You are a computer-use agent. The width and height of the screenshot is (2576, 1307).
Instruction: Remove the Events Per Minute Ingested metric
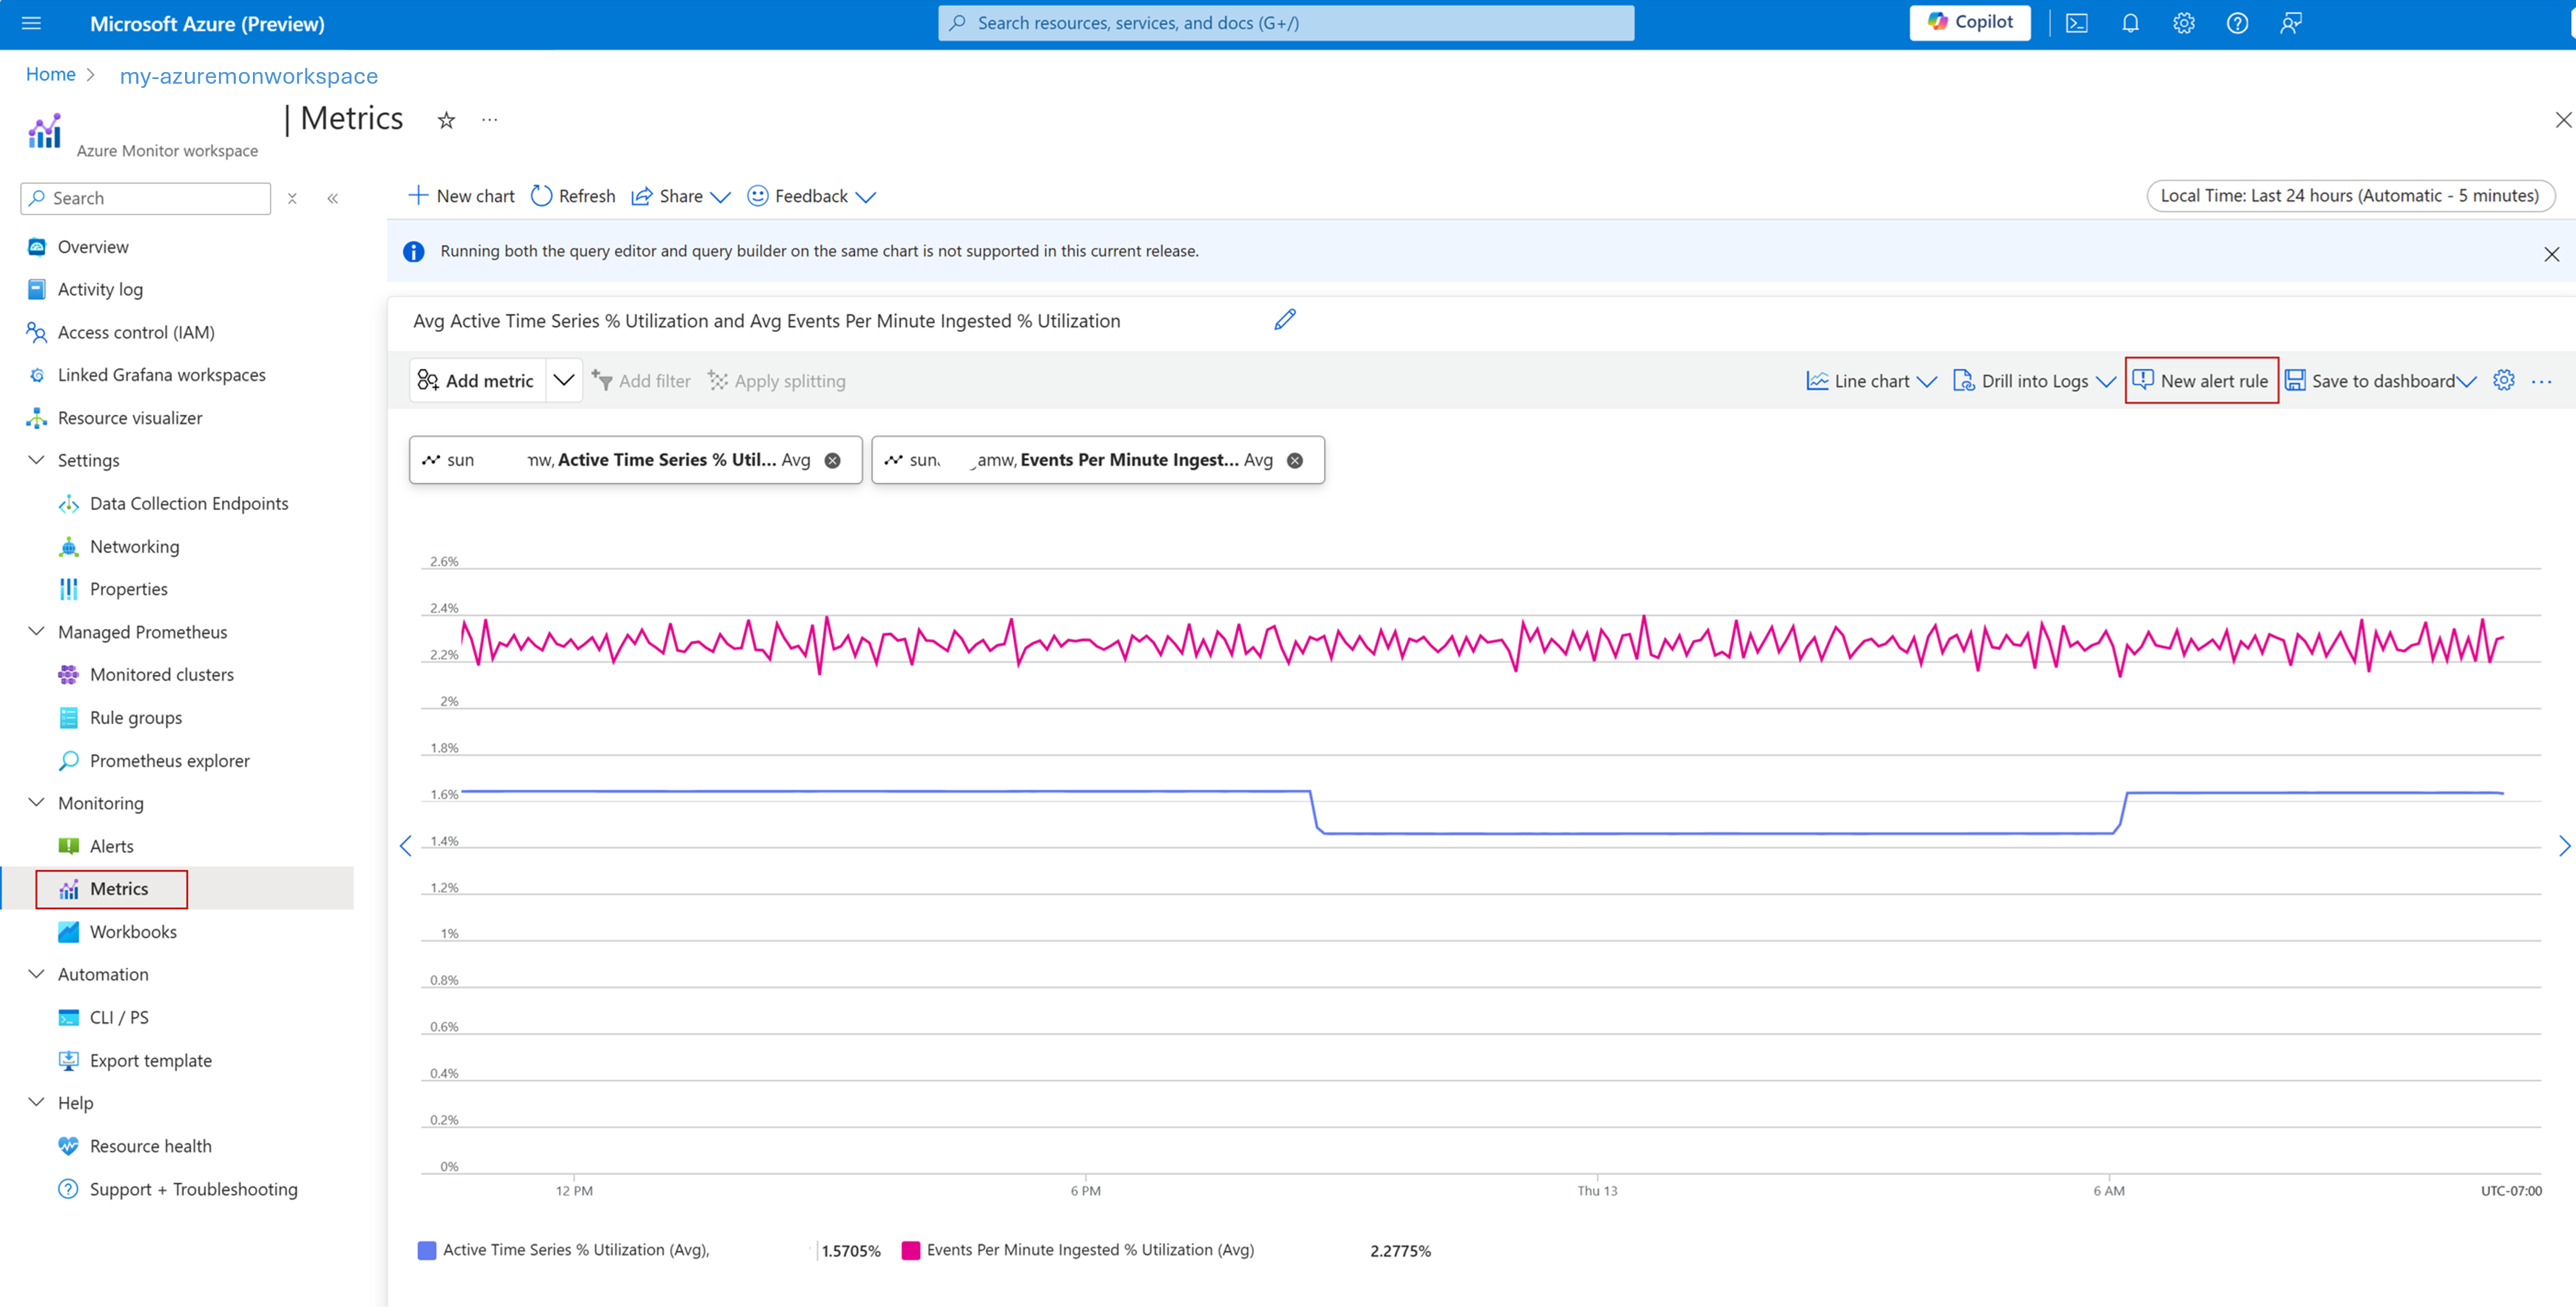[x=1295, y=460]
